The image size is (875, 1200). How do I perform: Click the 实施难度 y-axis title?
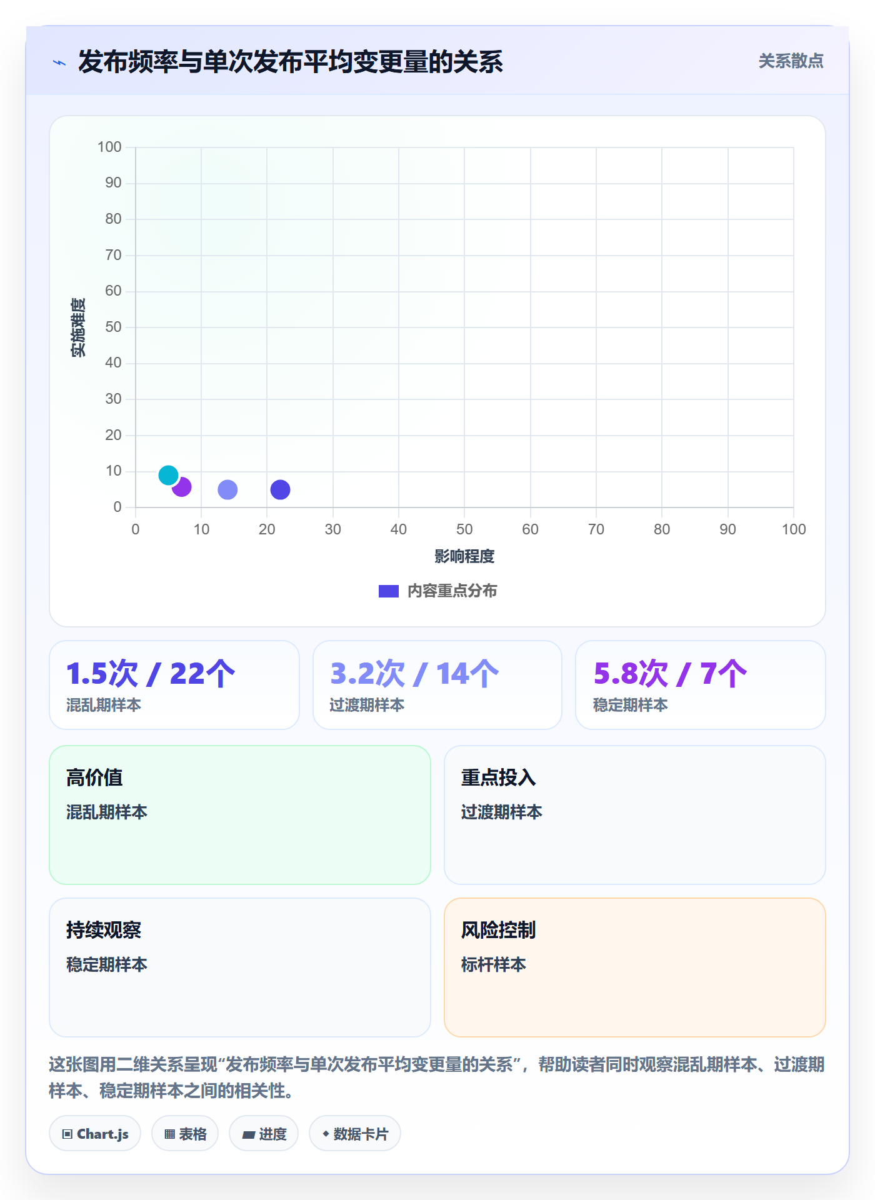pyautogui.click(x=78, y=327)
